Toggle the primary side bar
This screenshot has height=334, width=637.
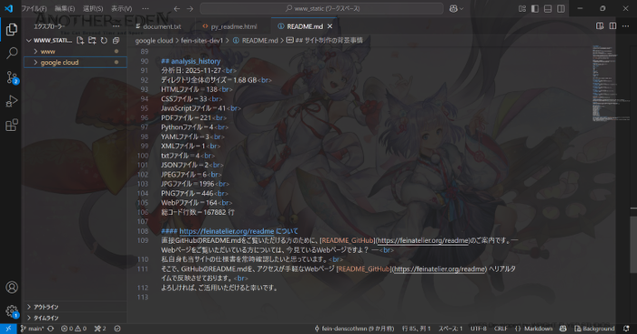pos(535,8)
